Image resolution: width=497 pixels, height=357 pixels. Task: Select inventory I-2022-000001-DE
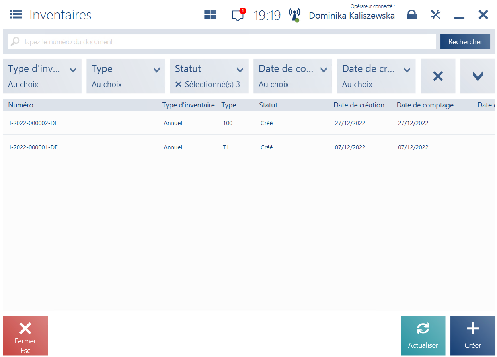249,147
